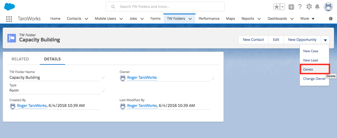Click the New Contact button

[253, 40]
